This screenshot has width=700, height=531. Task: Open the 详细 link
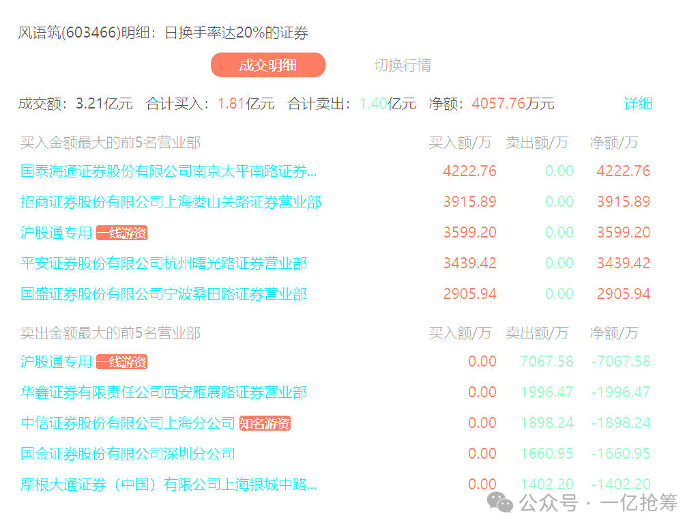[x=638, y=104]
